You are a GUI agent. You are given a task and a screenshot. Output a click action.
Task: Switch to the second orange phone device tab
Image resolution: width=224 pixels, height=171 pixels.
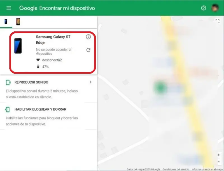pyautogui.click(x=18, y=22)
